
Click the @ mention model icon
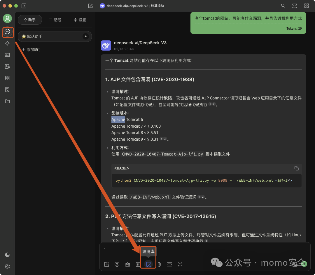117,264
